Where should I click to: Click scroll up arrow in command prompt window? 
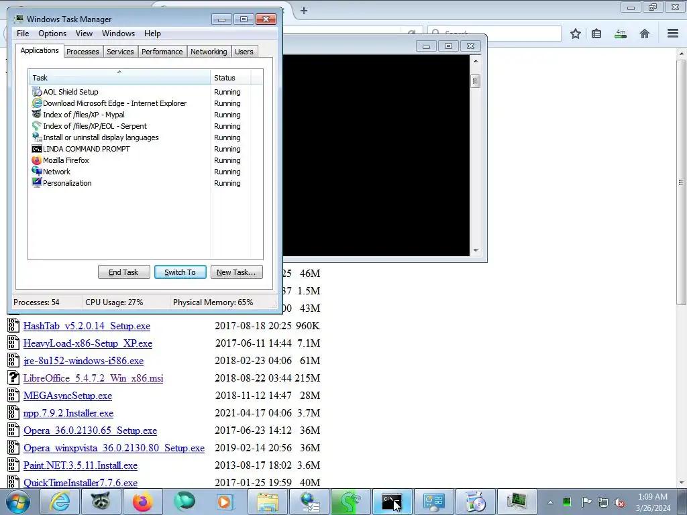coord(476,61)
